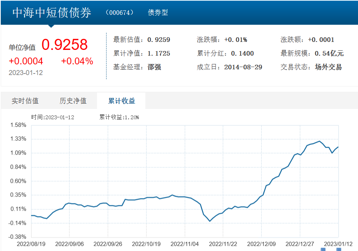Click the 累计净值 value 1.1725
This screenshot has height=251, width=358.
(159, 53)
